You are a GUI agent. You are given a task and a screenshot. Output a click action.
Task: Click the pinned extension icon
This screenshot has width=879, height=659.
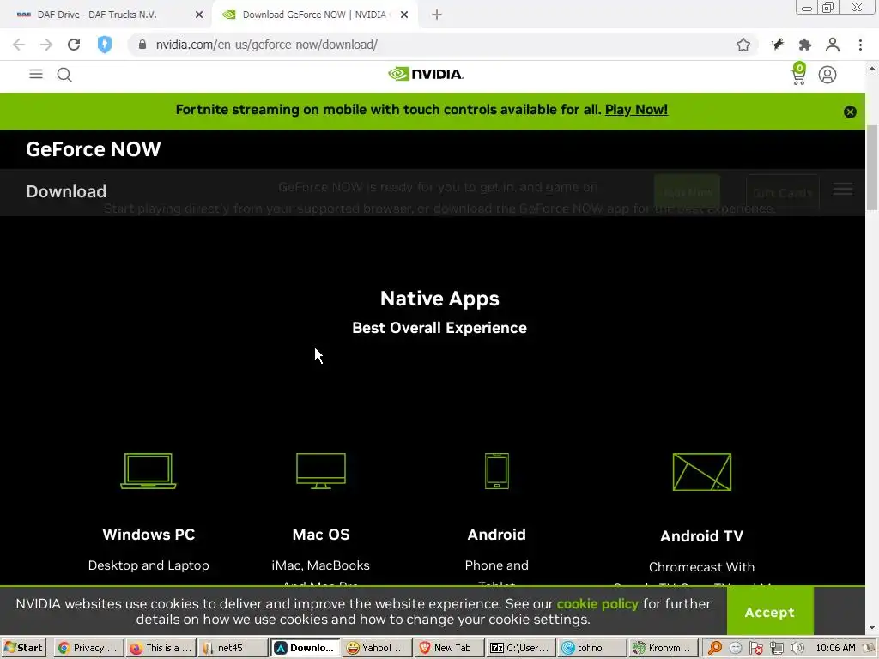click(778, 45)
